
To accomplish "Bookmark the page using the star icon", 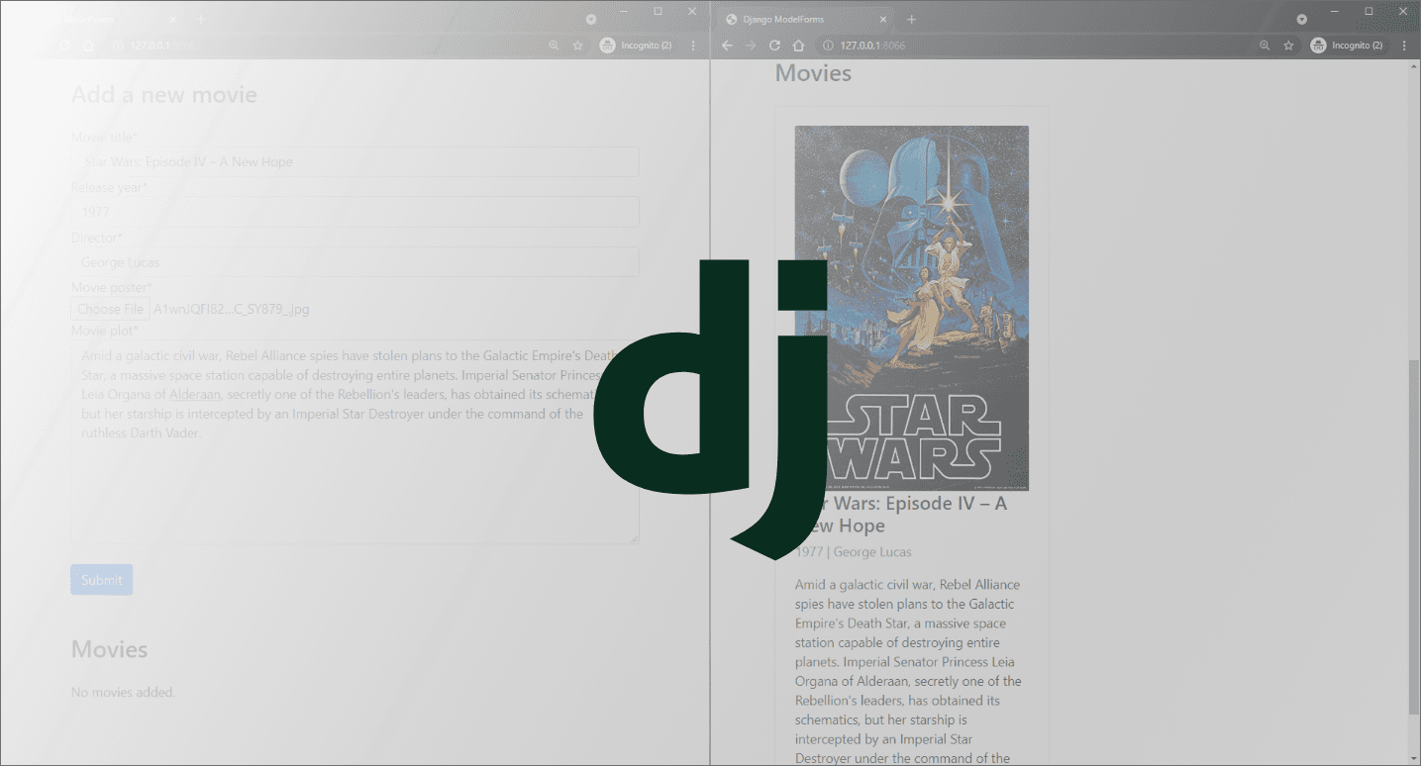I will click(x=1288, y=45).
